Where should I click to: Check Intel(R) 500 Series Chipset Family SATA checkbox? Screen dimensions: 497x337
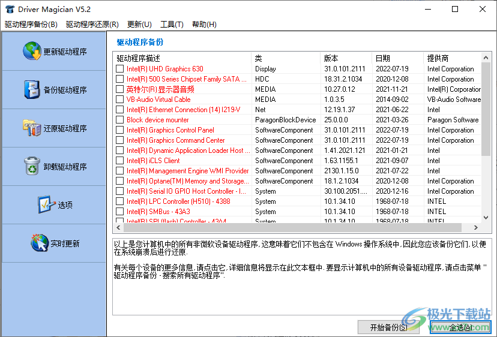pyautogui.click(x=119, y=79)
